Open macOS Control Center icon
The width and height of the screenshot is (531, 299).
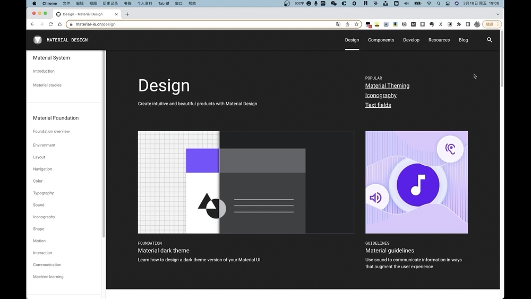tap(448, 3)
